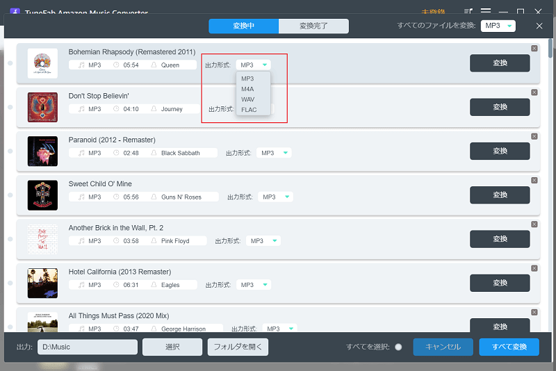Viewport: 556px width, 371px height.
Task: Convert Another Brick in the Wall track
Action: pyautogui.click(x=500, y=239)
